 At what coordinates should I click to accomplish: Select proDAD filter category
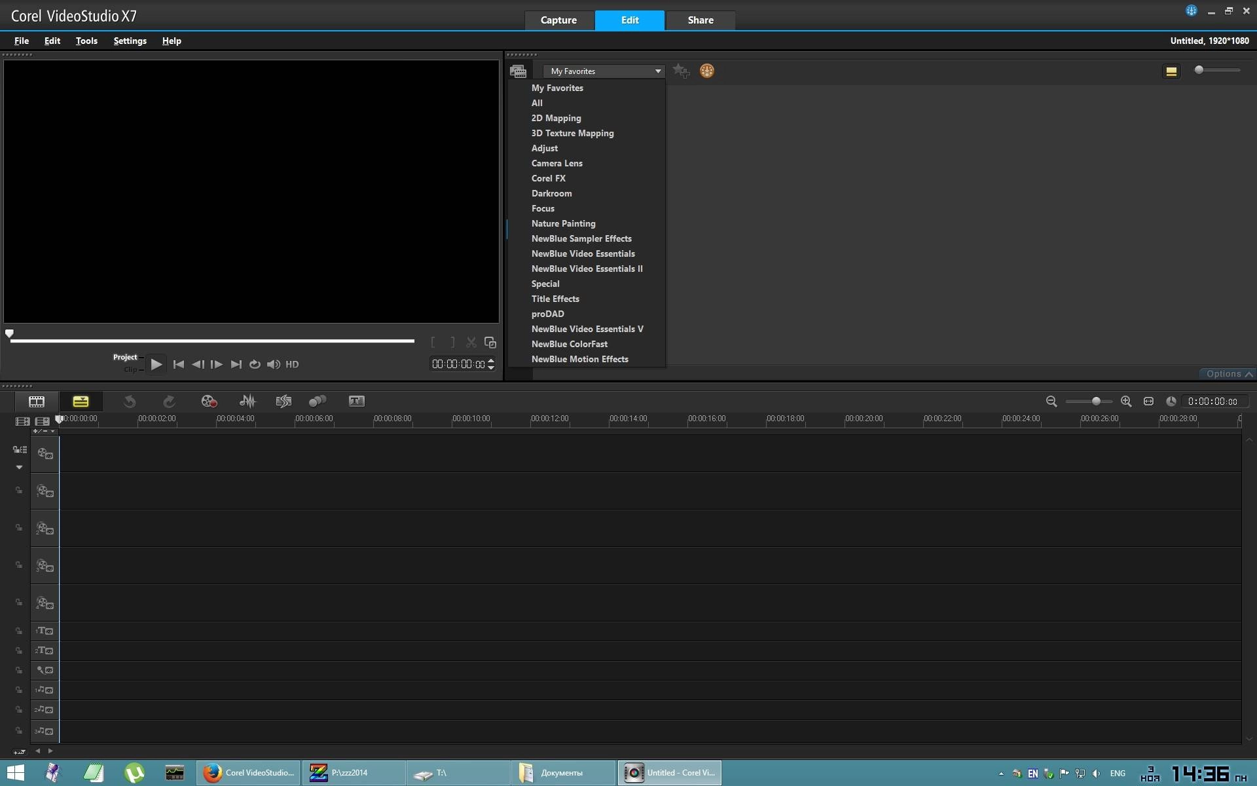547,314
